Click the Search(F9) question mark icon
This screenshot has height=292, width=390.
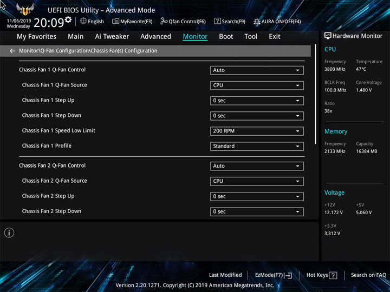[x=217, y=21]
